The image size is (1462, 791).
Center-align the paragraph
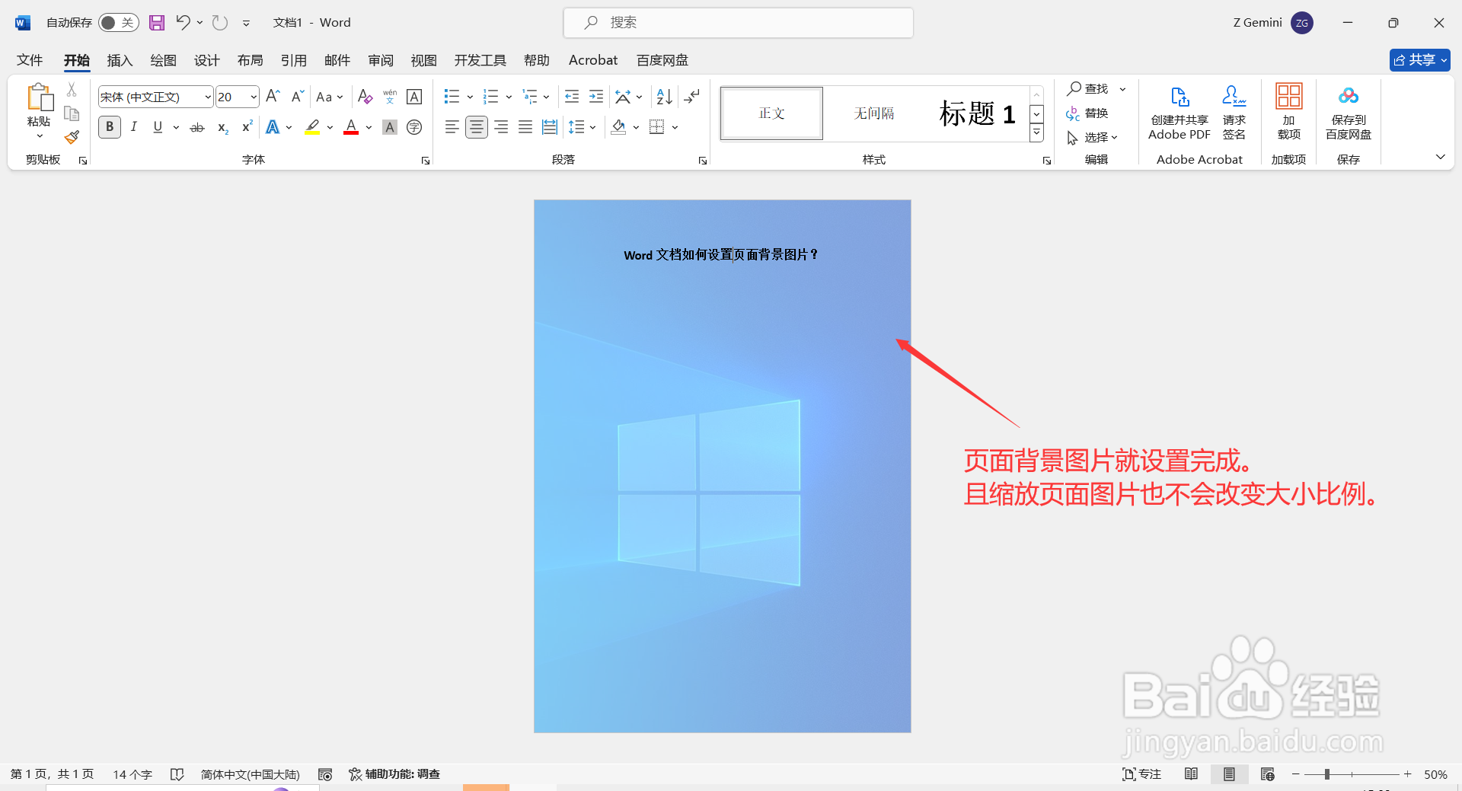pyautogui.click(x=477, y=127)
